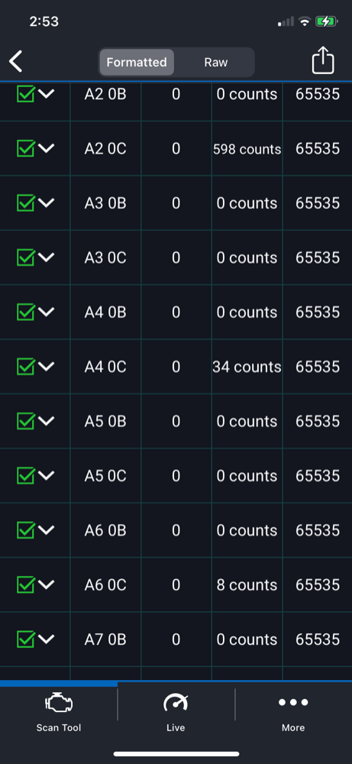Uncheck the A2 0C row checkbox

click(x=26, y=147)
